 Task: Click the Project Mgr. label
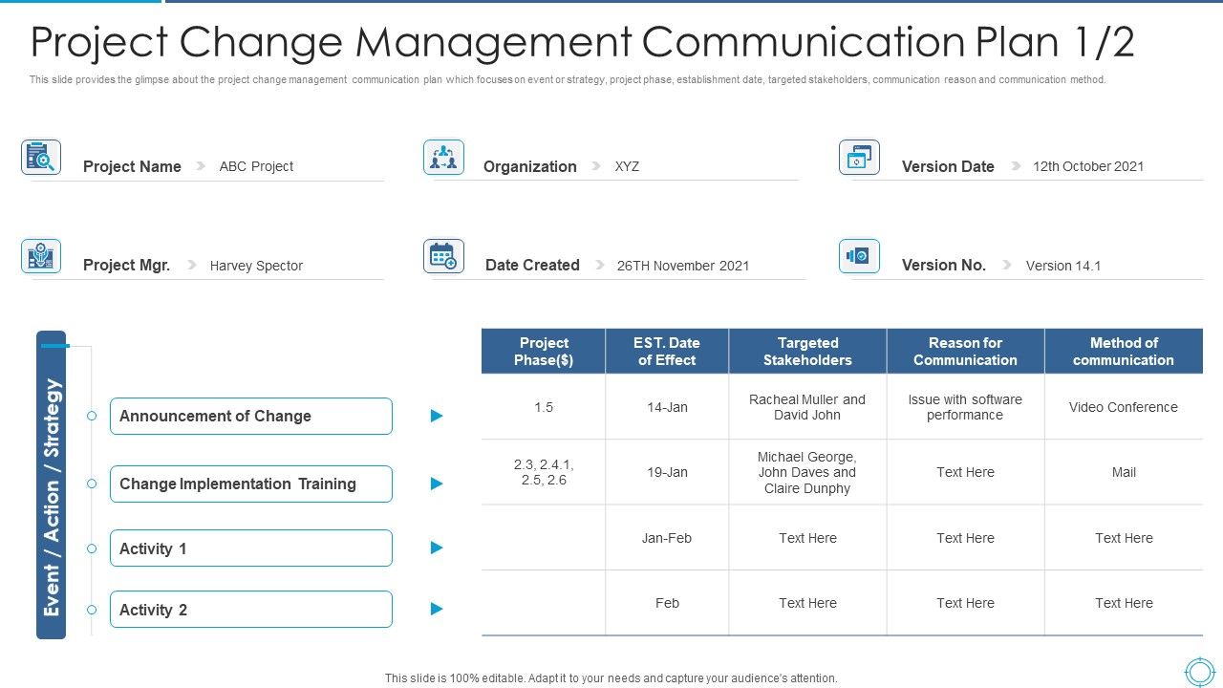tap(126, 266)
